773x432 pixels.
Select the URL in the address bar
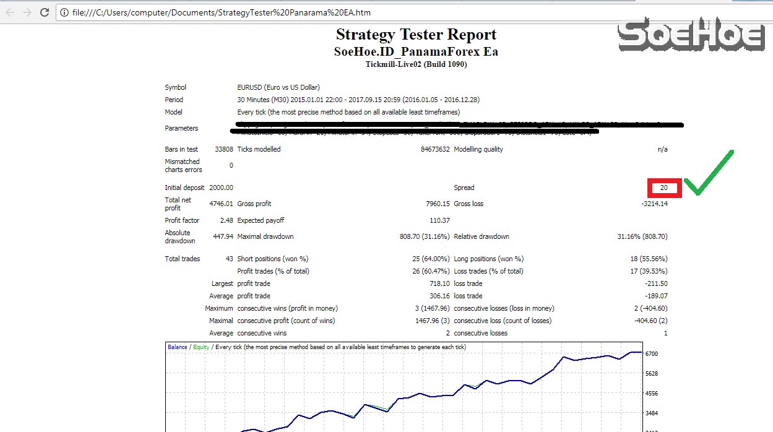186,11
